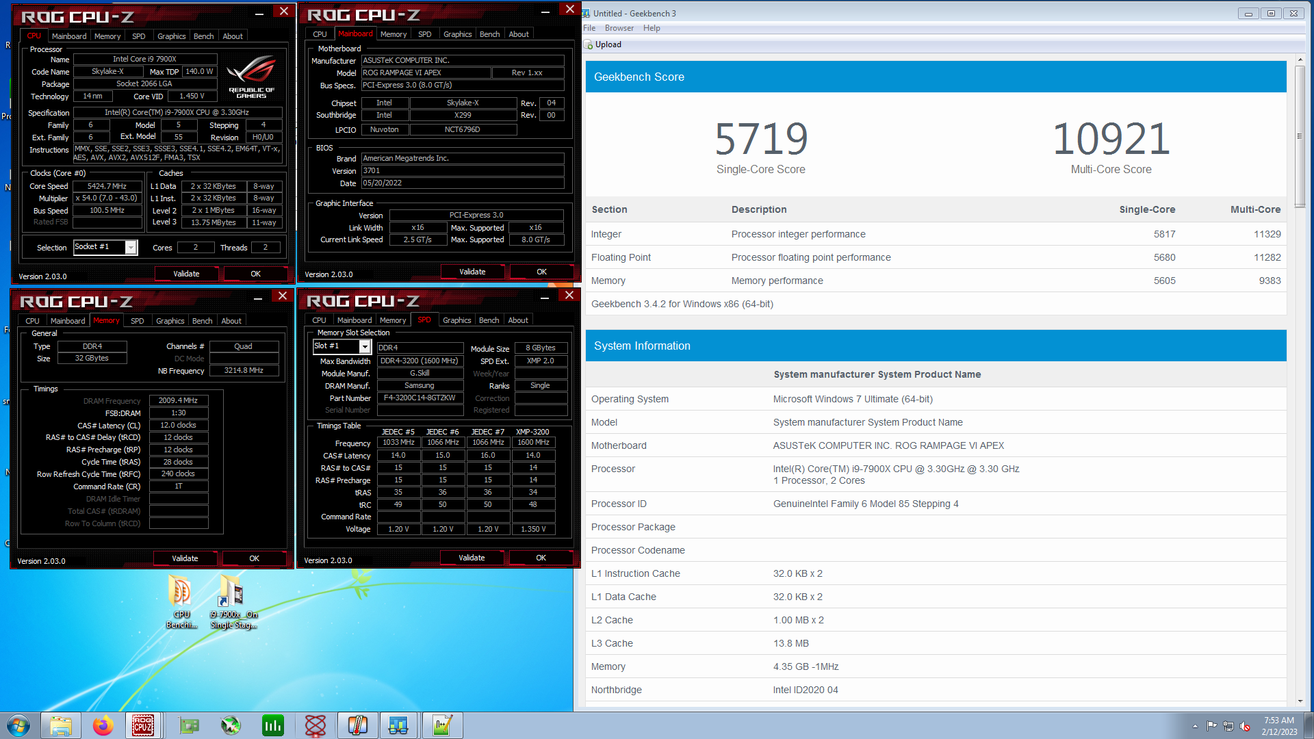Click the Republic of Gamers logo

pos(251,77)
